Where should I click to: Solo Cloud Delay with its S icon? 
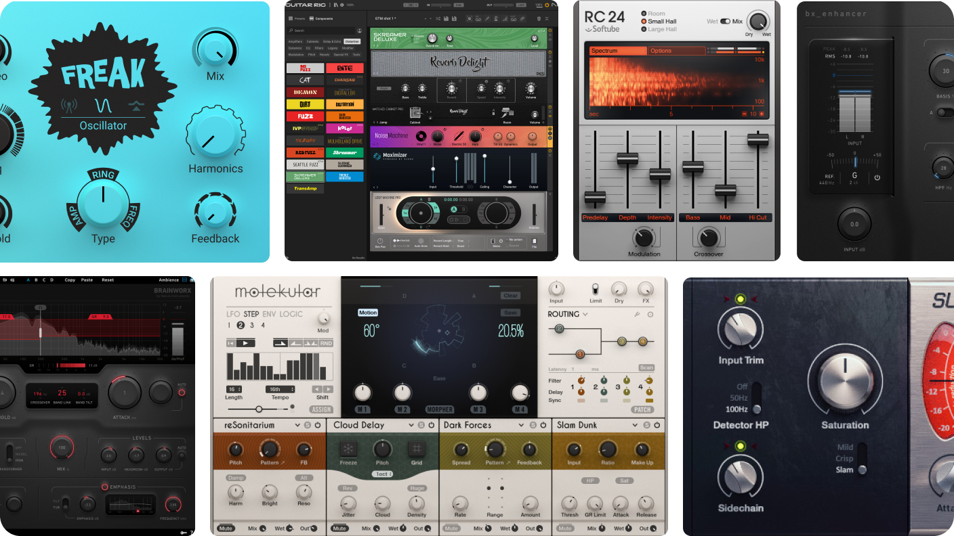[x=421, y=425]
